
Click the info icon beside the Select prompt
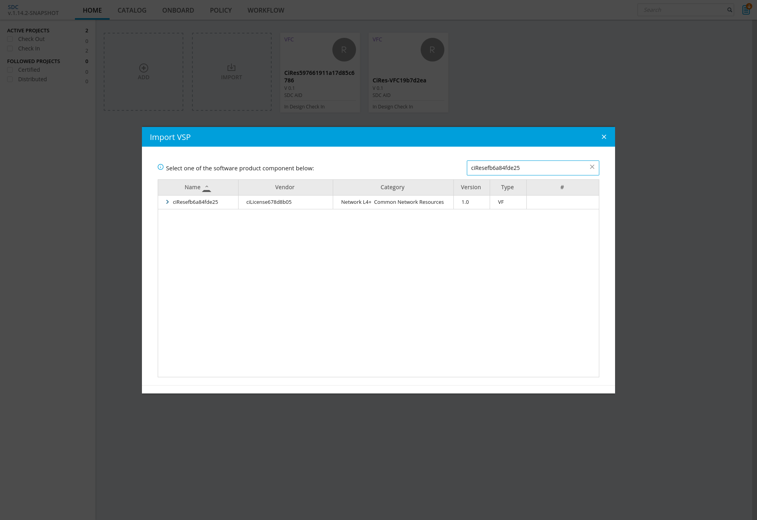pos(160,167)
